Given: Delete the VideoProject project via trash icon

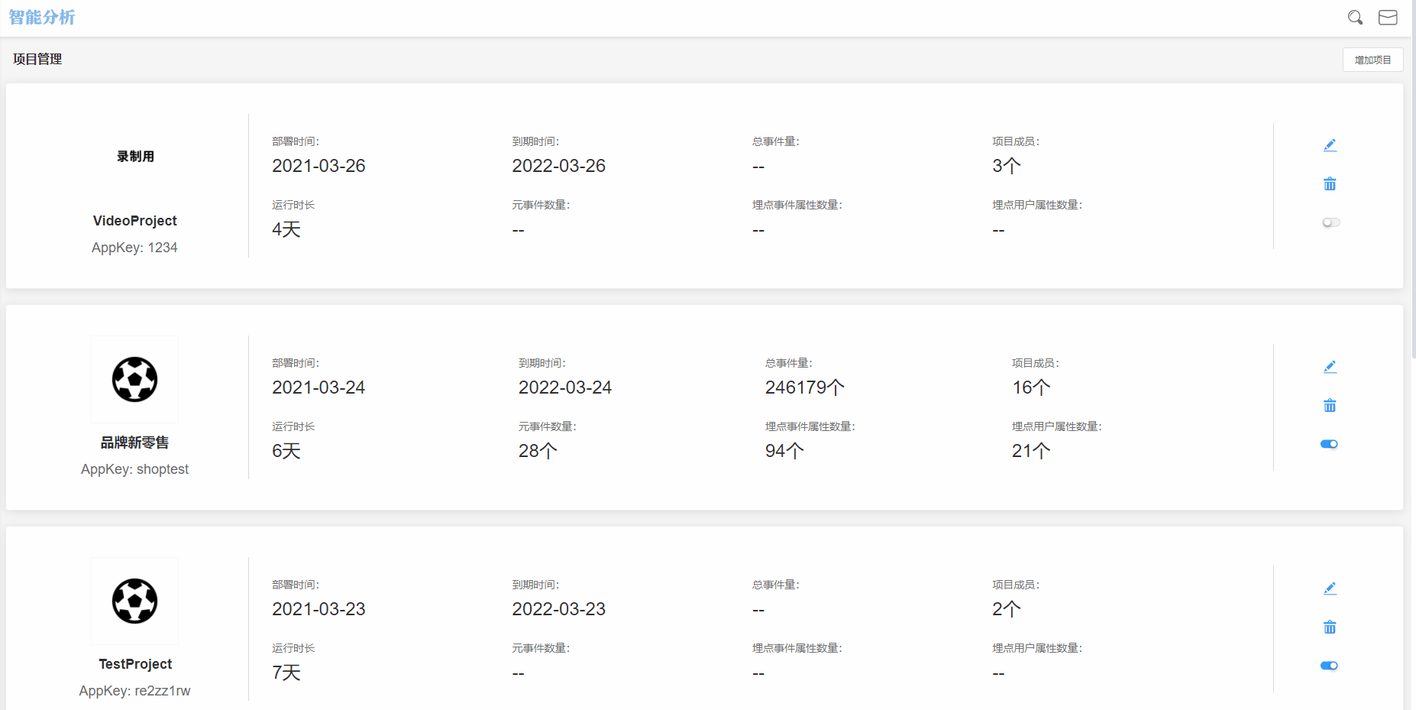Looking at the screenshot, I should 1330,184.
